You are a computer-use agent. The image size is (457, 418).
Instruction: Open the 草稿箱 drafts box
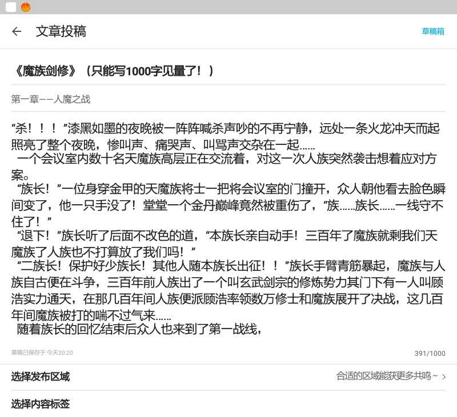coord(433,31)
